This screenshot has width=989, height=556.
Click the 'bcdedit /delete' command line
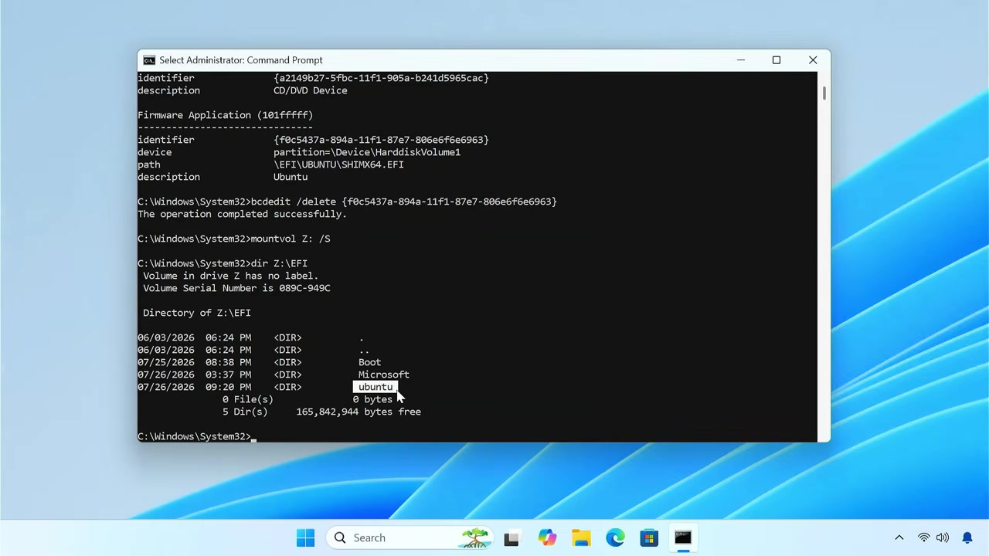point(347,202)
